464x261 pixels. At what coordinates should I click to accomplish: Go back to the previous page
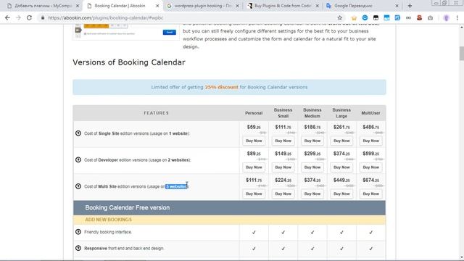coord(7,17)
